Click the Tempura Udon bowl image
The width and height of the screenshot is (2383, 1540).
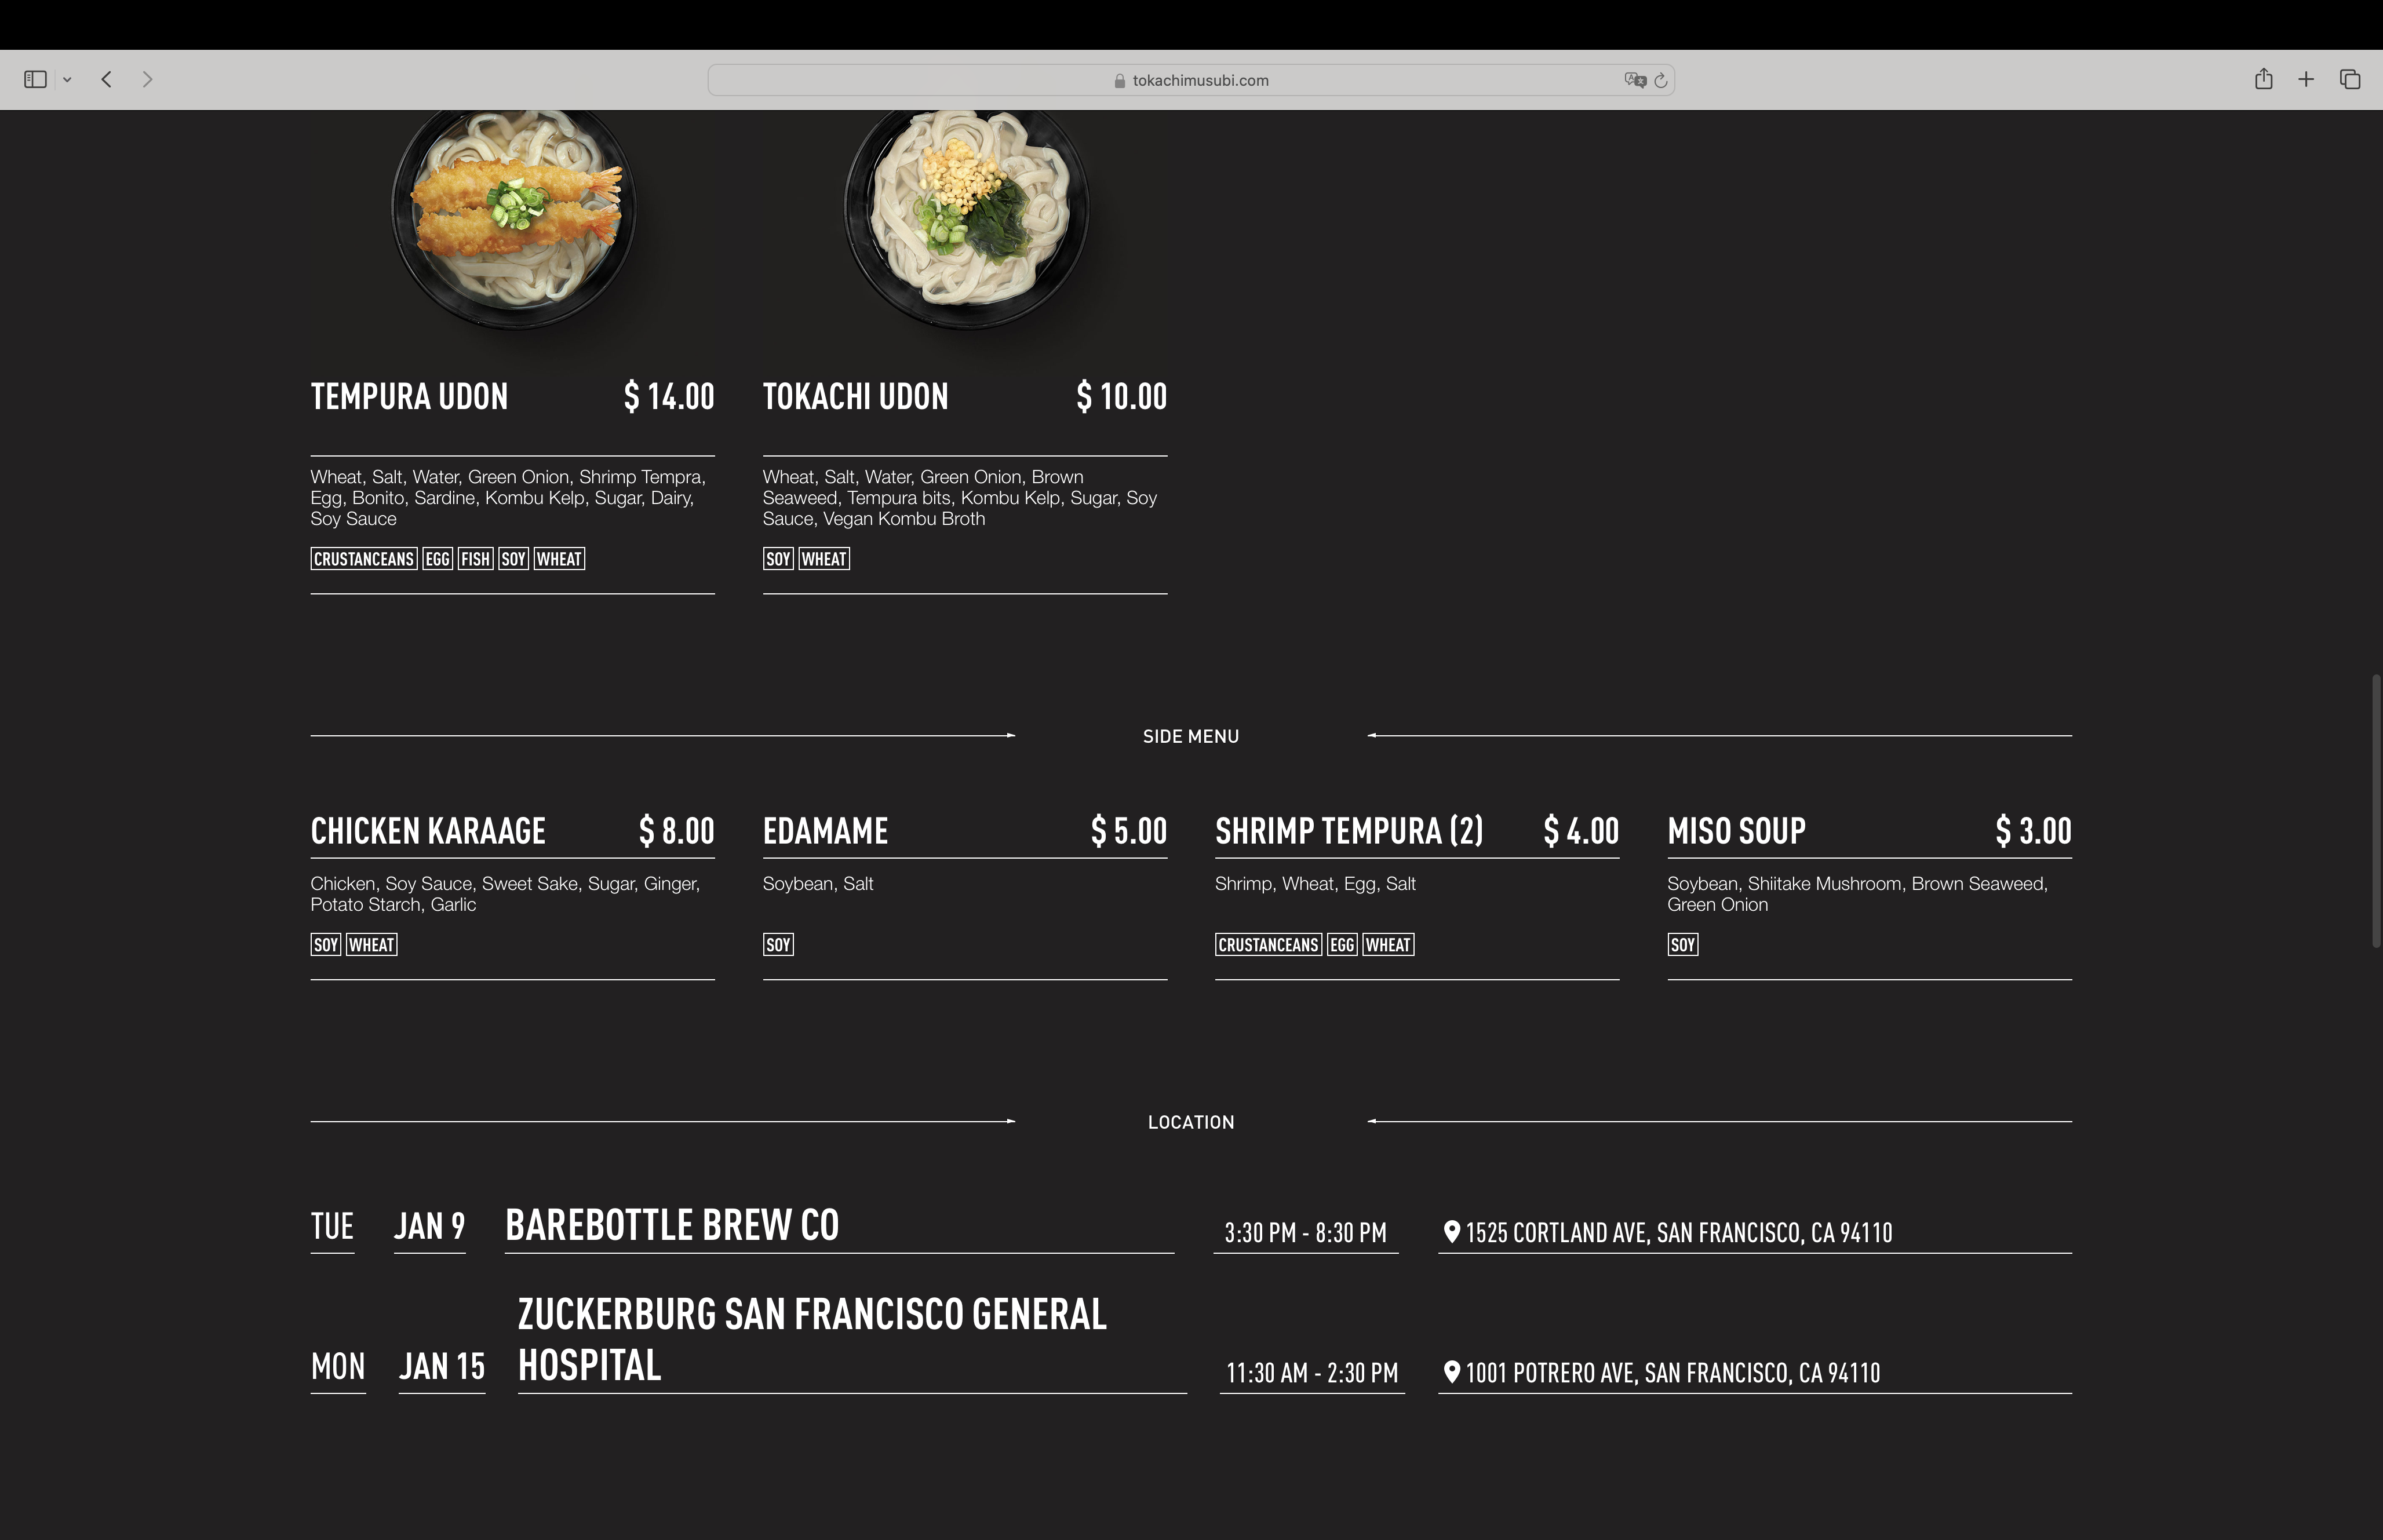[513, 216]
